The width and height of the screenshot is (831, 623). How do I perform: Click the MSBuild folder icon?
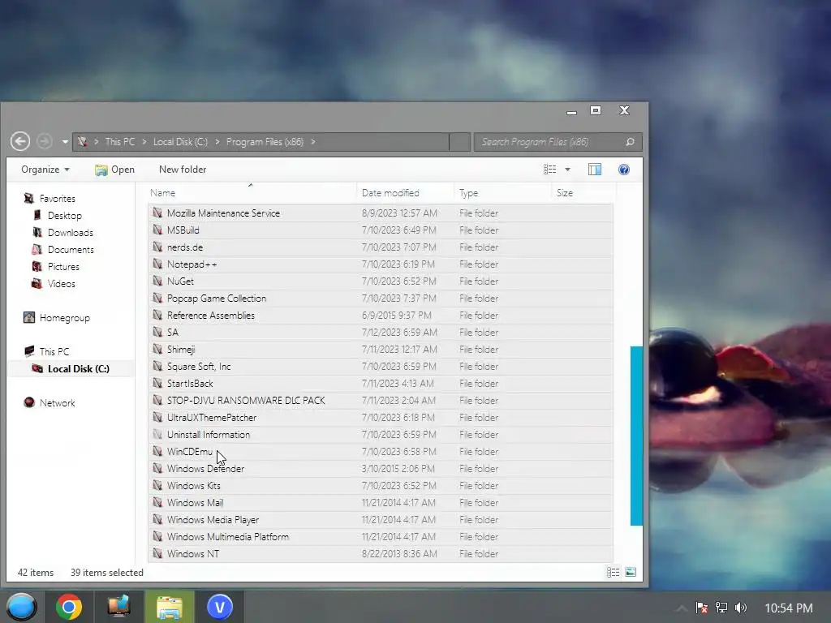[x=157, y=230]
